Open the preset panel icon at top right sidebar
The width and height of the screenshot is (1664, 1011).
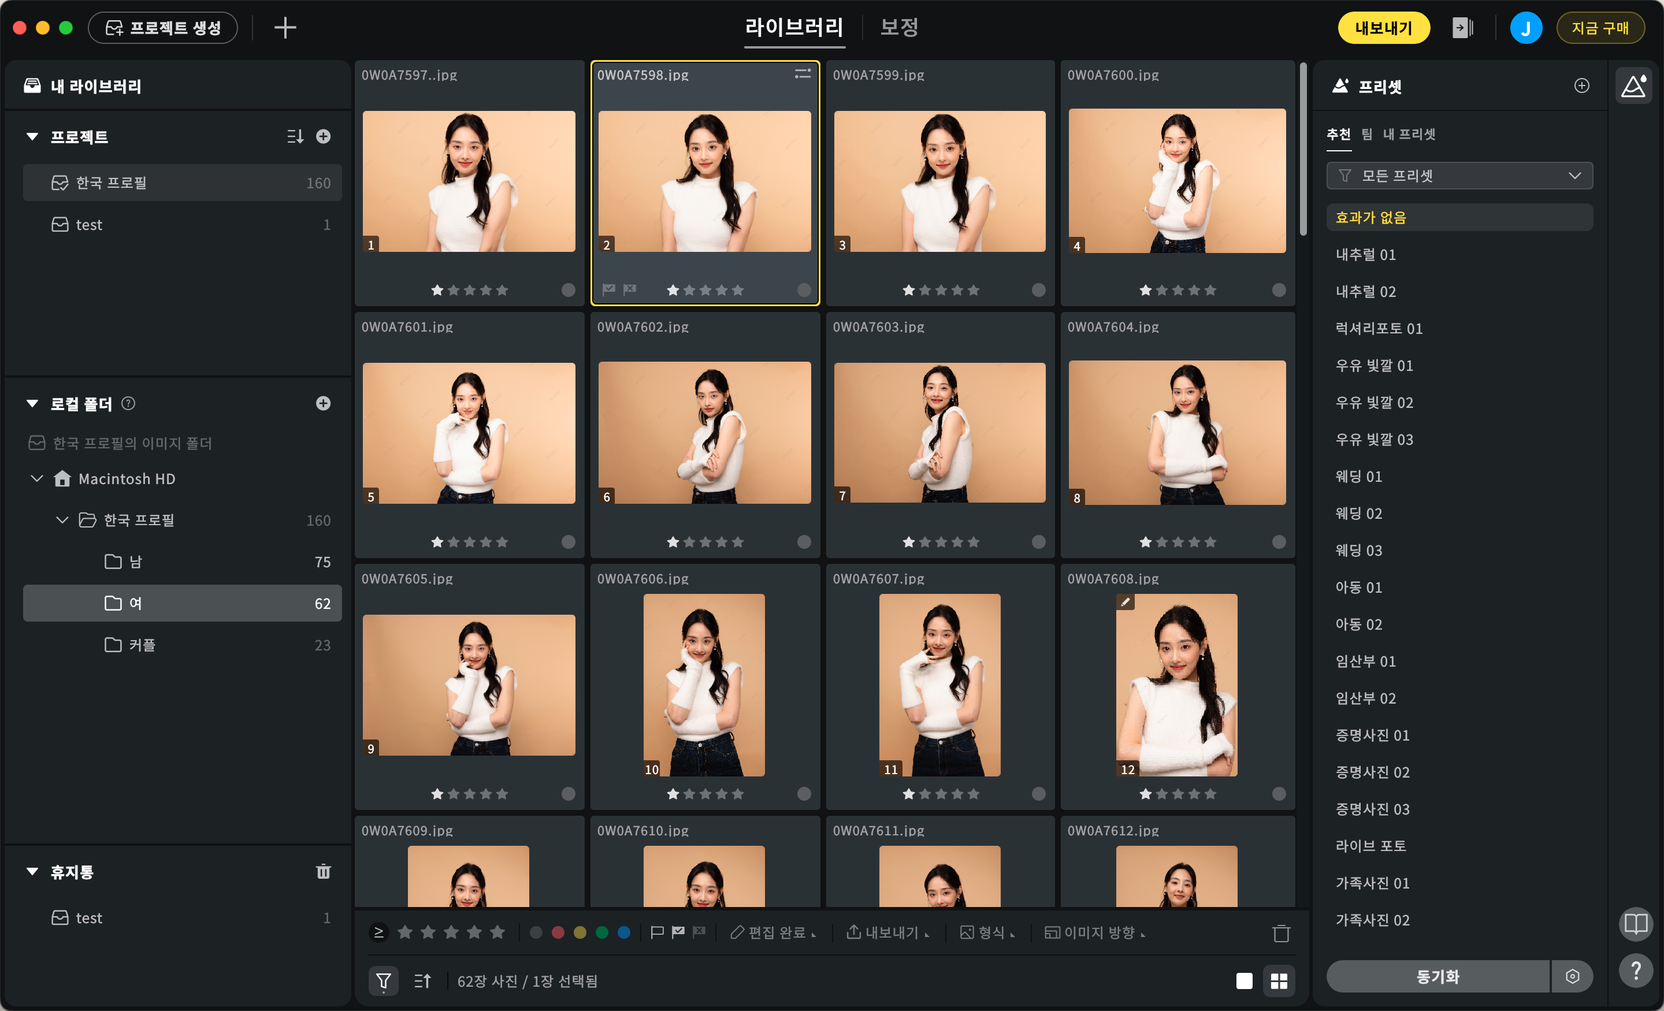(1633, 86)
